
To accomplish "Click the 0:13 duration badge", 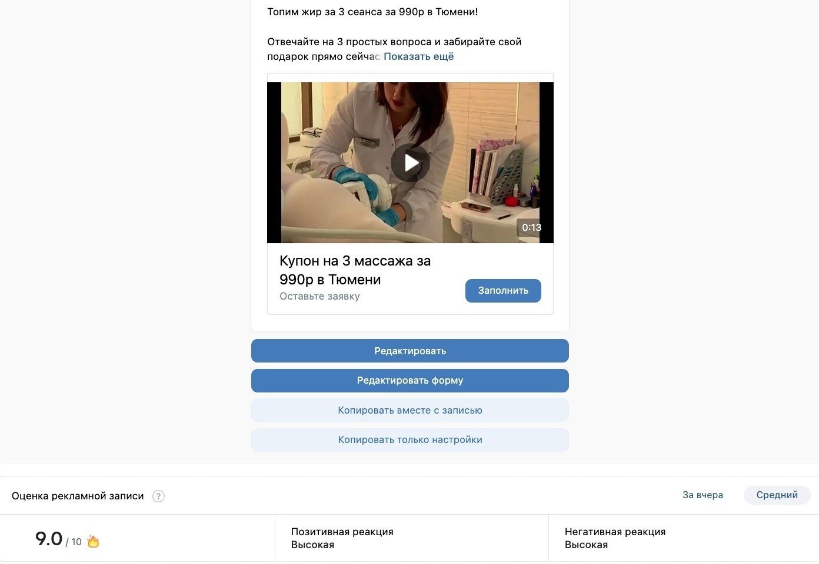I will (531, 227).
